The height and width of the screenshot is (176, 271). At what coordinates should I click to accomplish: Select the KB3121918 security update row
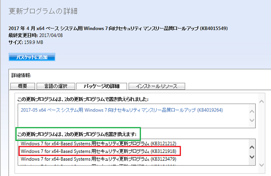(98, 151)
